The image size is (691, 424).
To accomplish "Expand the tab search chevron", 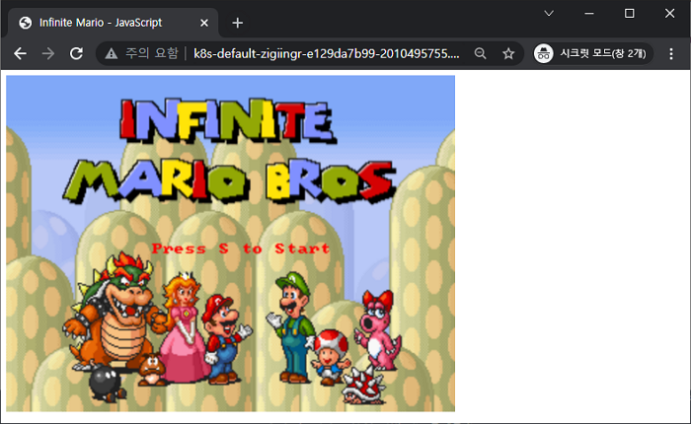I will pyautogui.click(x=549, y=13).
